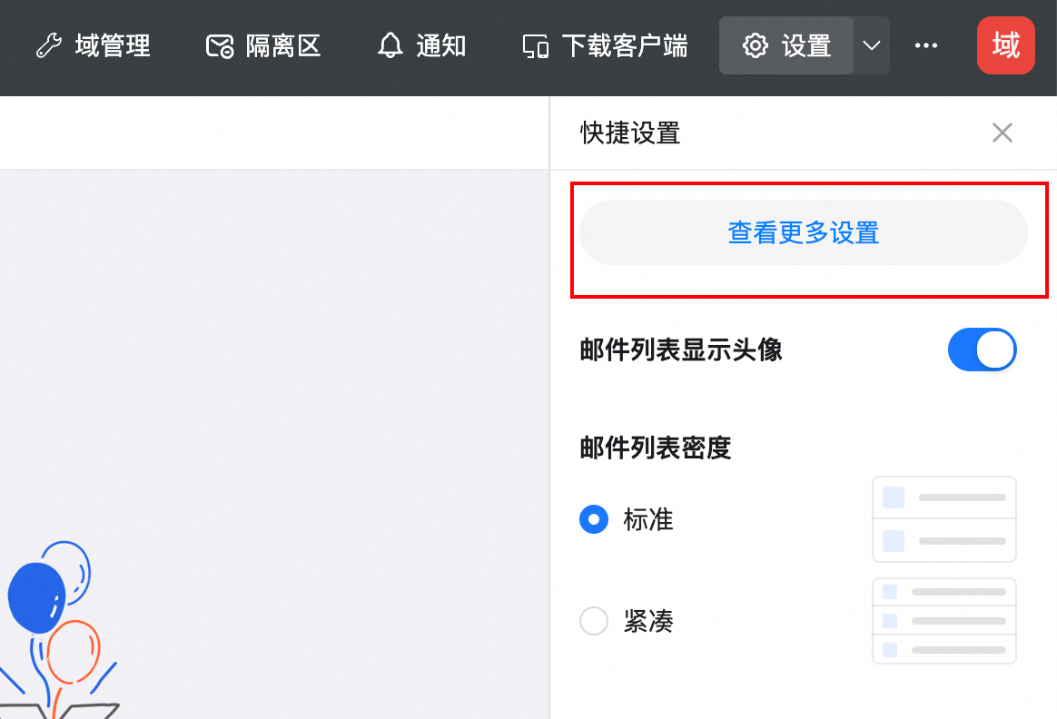Click the standard density preview thumbnail
The width and height of the screenshot is (1057, 719).
pyautogui.click(x=943, y=519)
